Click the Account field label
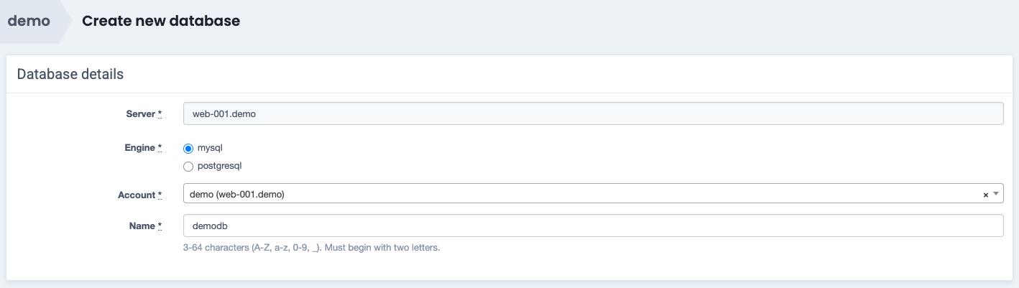Screen dimensions: 1019x288 [136, 195]
